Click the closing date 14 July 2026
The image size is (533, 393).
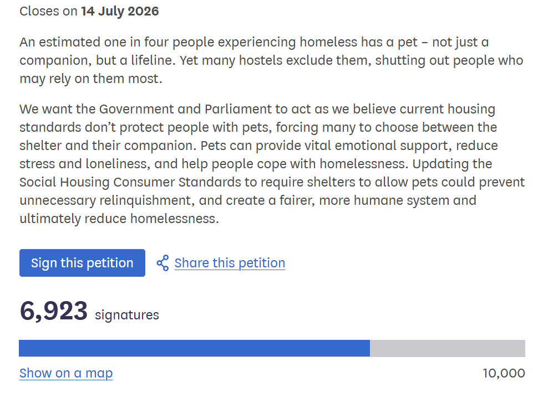[x=120, y=11]
